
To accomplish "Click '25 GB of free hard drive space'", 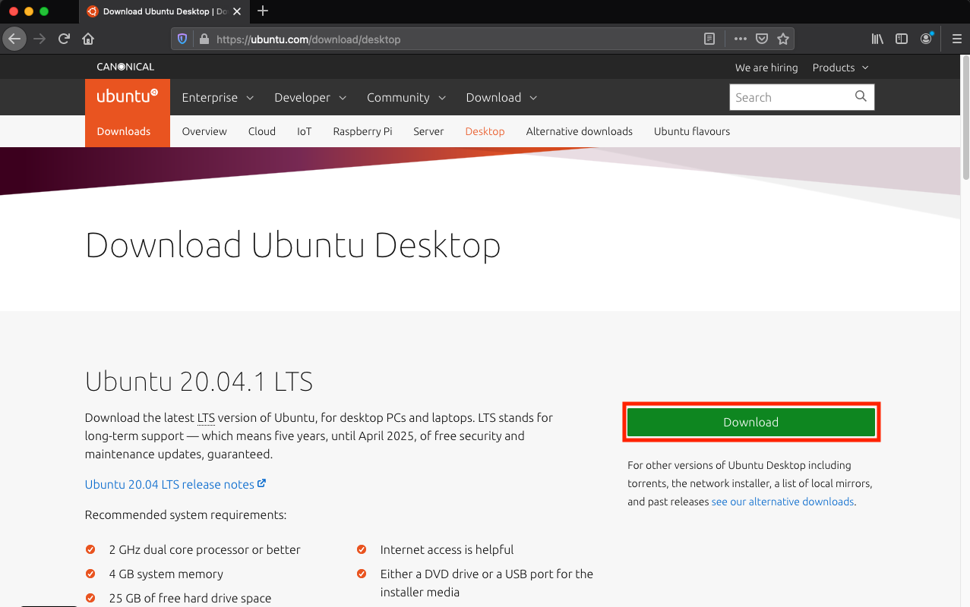I will pos(190,598).
